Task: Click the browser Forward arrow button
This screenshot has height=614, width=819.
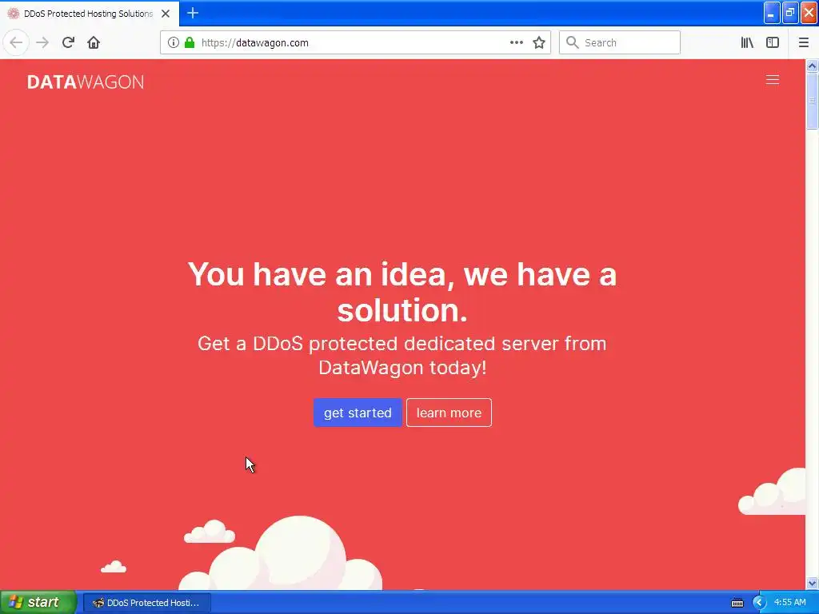Action: (42, 42)
